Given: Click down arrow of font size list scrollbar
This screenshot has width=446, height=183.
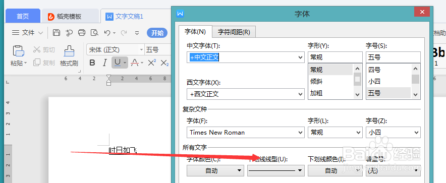Looking at the screenshot, I should click(416, 95).
